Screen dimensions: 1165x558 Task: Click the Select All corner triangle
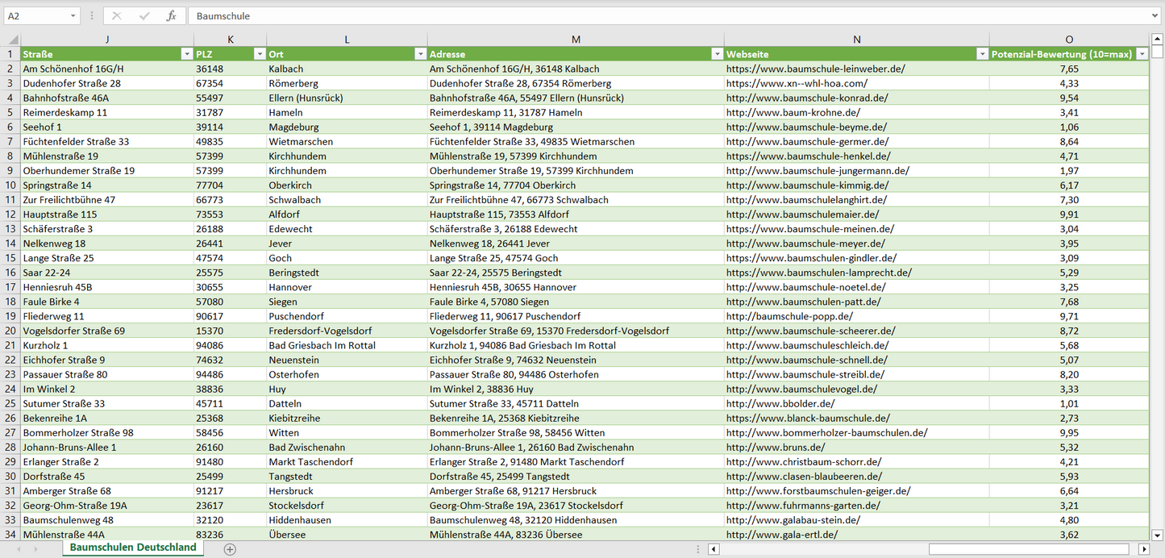pyautogui.click(x=11, y=40)
